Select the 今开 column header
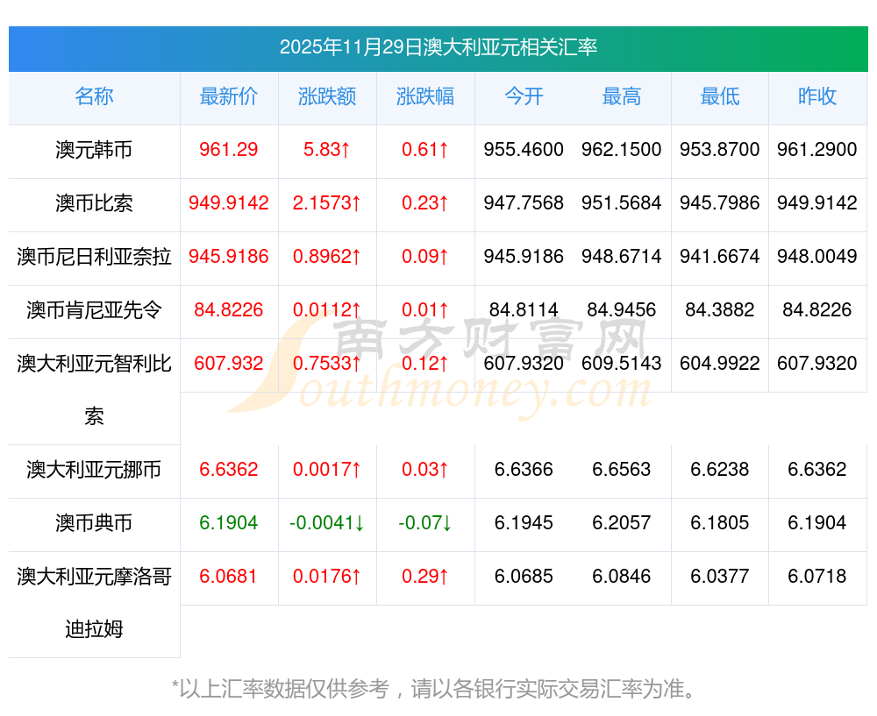This screenshot has height=716, width=877. [524, 96]
